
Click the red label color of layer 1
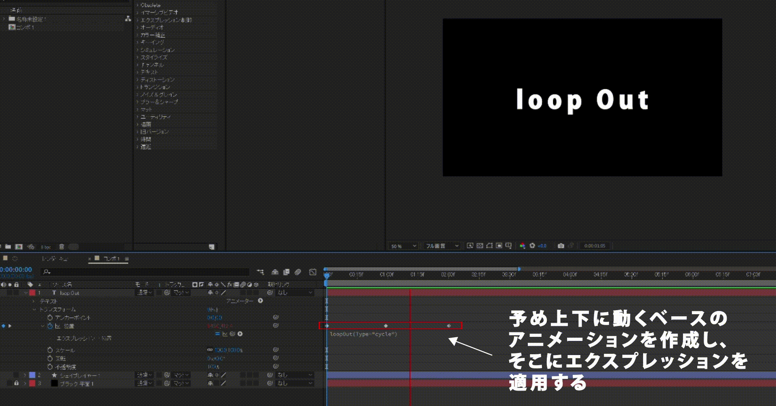[x=32, y=293]
